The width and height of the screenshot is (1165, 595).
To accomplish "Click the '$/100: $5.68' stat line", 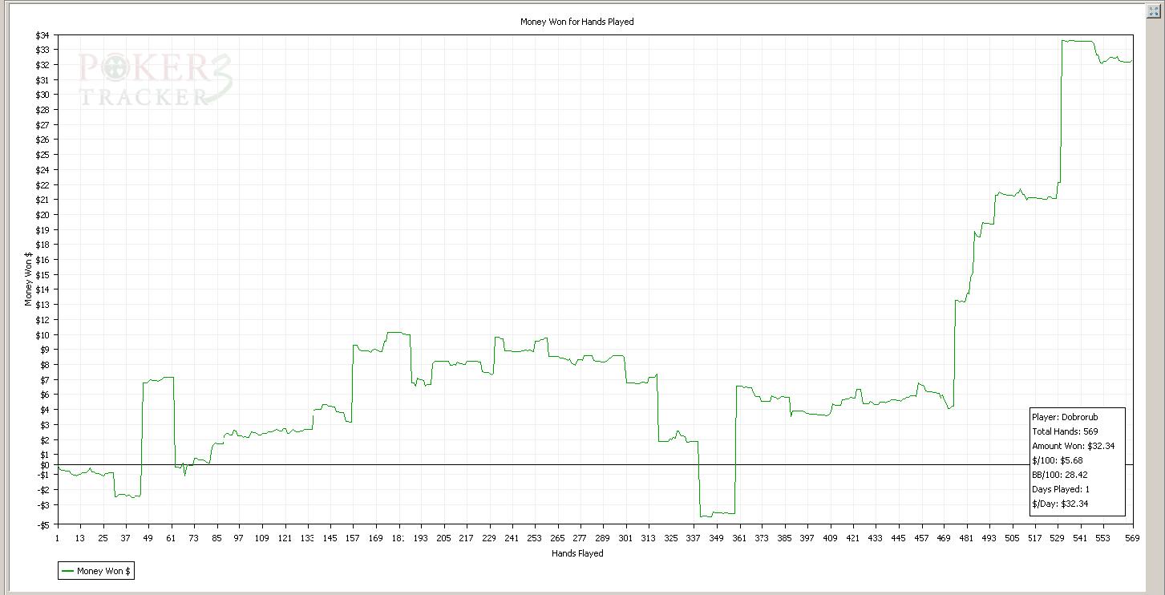I will (x=1057, y=460).
